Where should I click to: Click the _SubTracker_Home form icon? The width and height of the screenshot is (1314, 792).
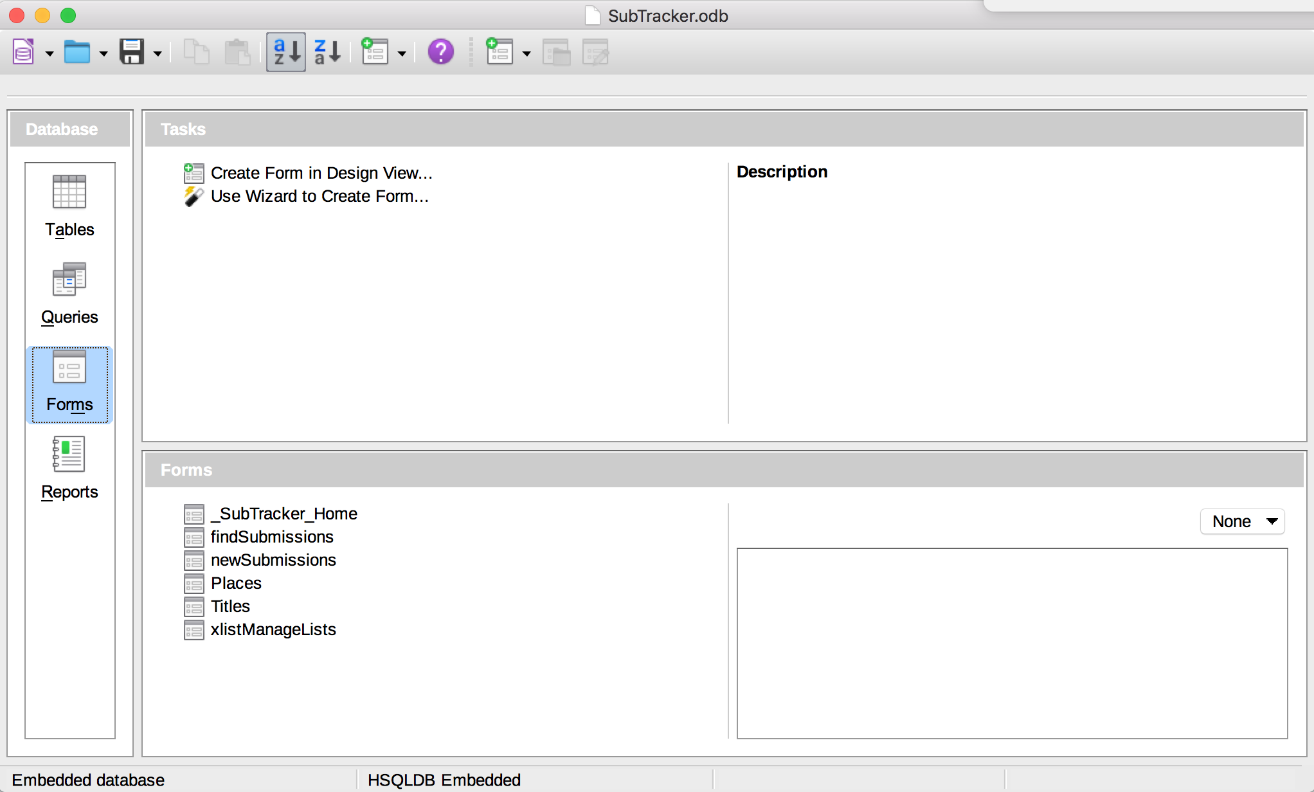194,514
